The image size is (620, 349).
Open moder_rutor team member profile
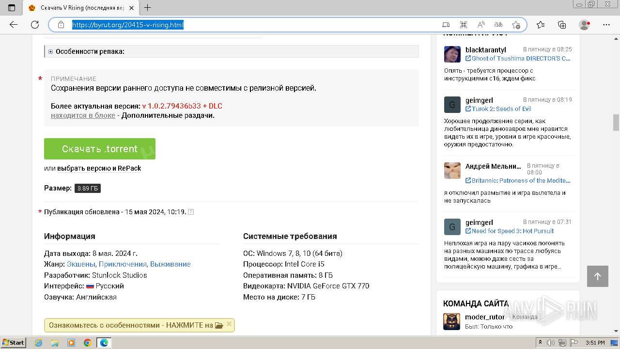coord(485,317)
